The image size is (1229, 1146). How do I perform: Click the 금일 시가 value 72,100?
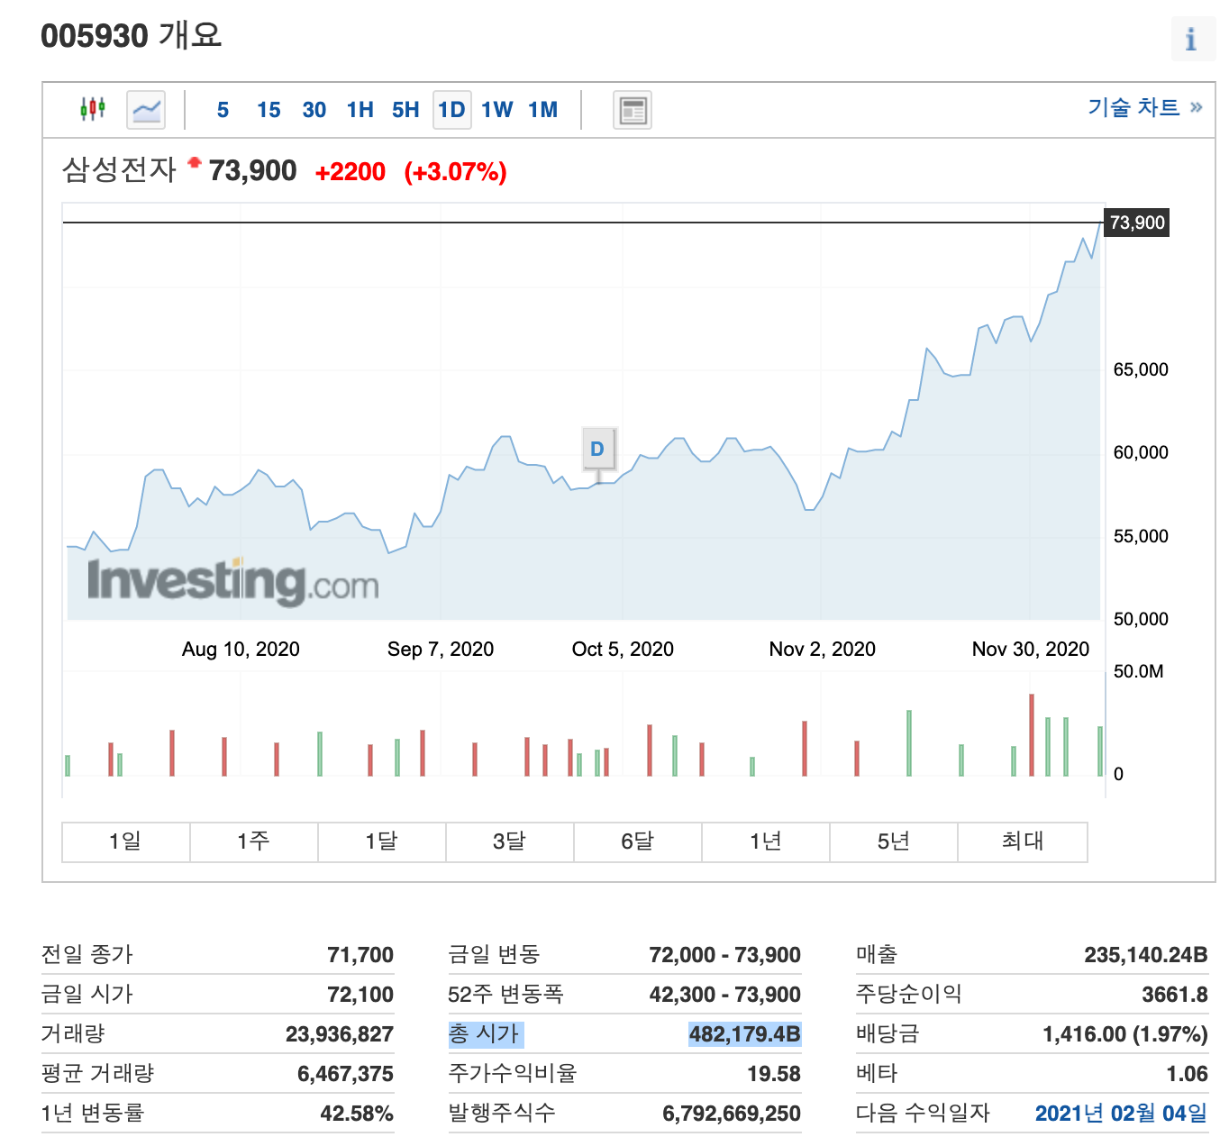pos(360,995)
